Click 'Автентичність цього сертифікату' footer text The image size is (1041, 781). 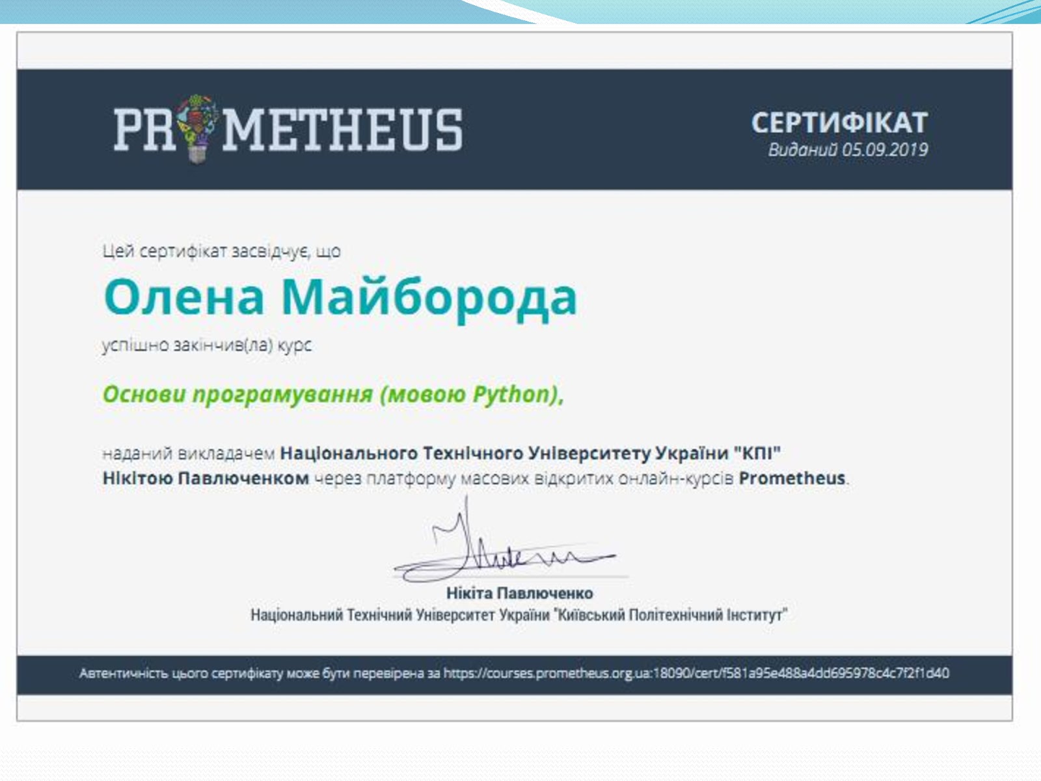182,674
